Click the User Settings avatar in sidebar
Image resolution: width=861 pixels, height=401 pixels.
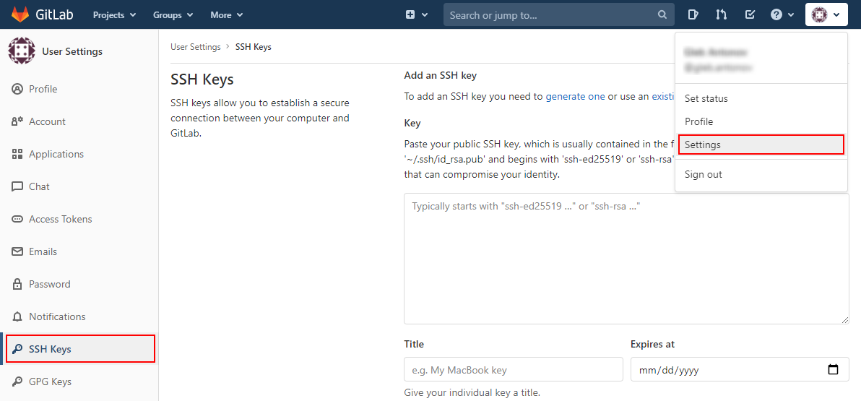(22, 51)
